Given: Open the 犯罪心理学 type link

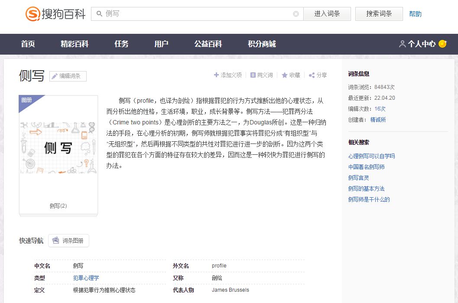Looking at the screenshot, I should click(x=86, y=278).
